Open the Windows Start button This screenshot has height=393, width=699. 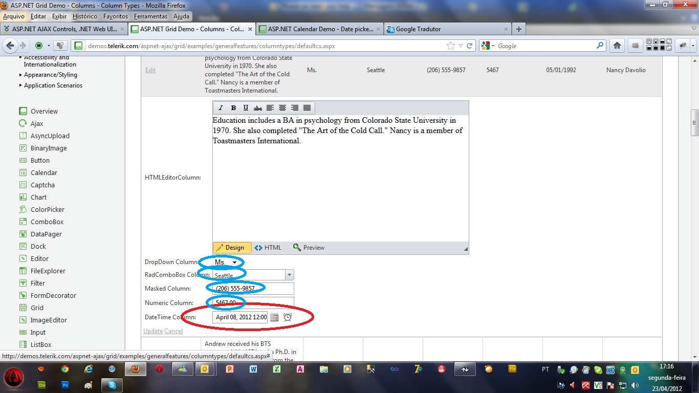pos(14,377)
